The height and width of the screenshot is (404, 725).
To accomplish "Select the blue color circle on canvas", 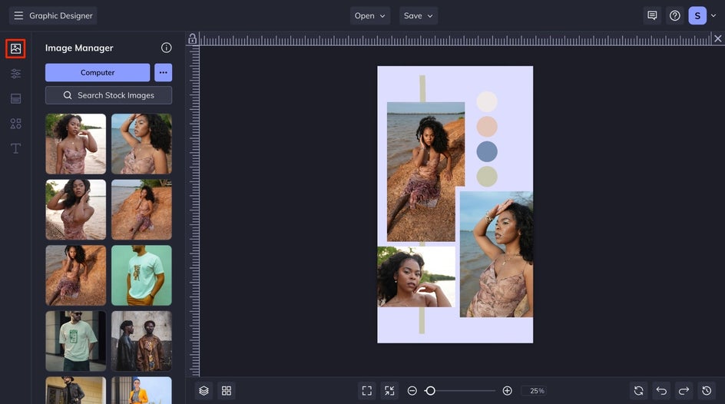I will (x=487, y=151).
